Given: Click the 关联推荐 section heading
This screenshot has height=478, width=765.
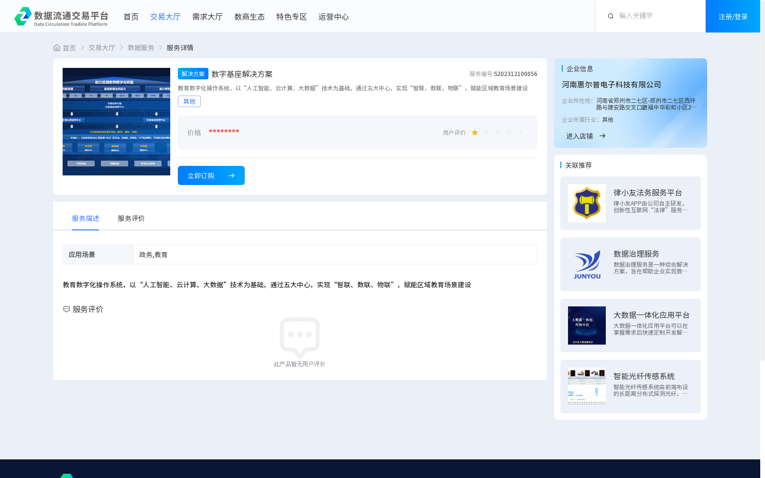Looking at the screenshot, I should [x=579, y=165].
